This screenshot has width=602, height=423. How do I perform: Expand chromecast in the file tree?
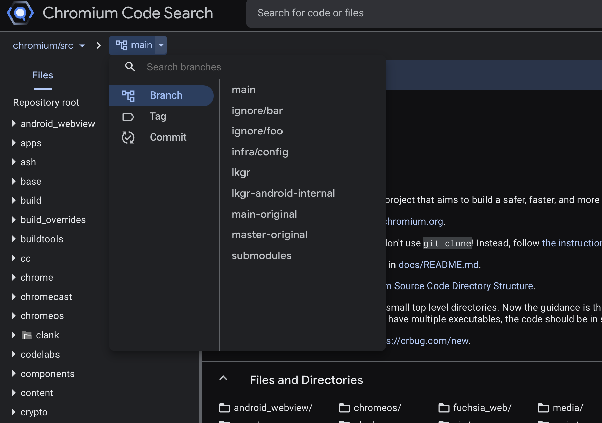click(14, 297)
